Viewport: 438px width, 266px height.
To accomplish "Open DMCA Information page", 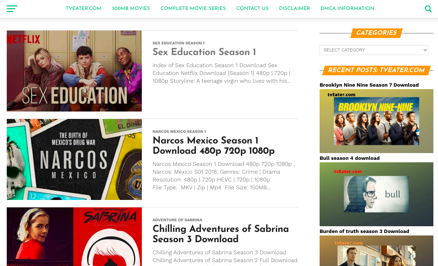I will click(347, 9).
